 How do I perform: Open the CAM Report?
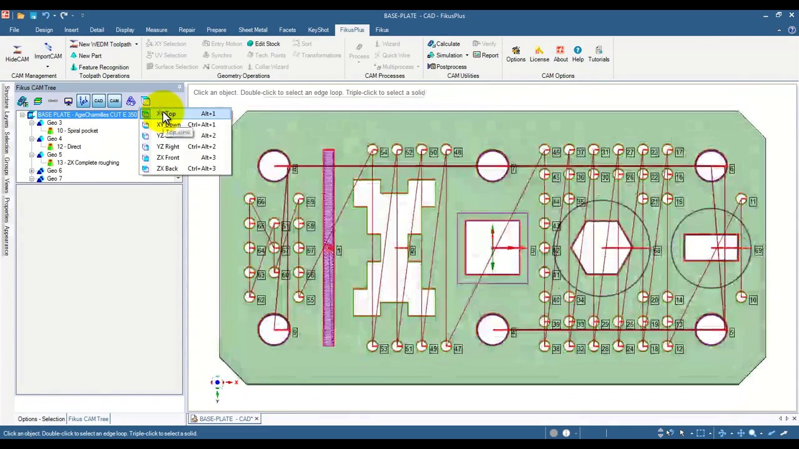click(486, 56)
